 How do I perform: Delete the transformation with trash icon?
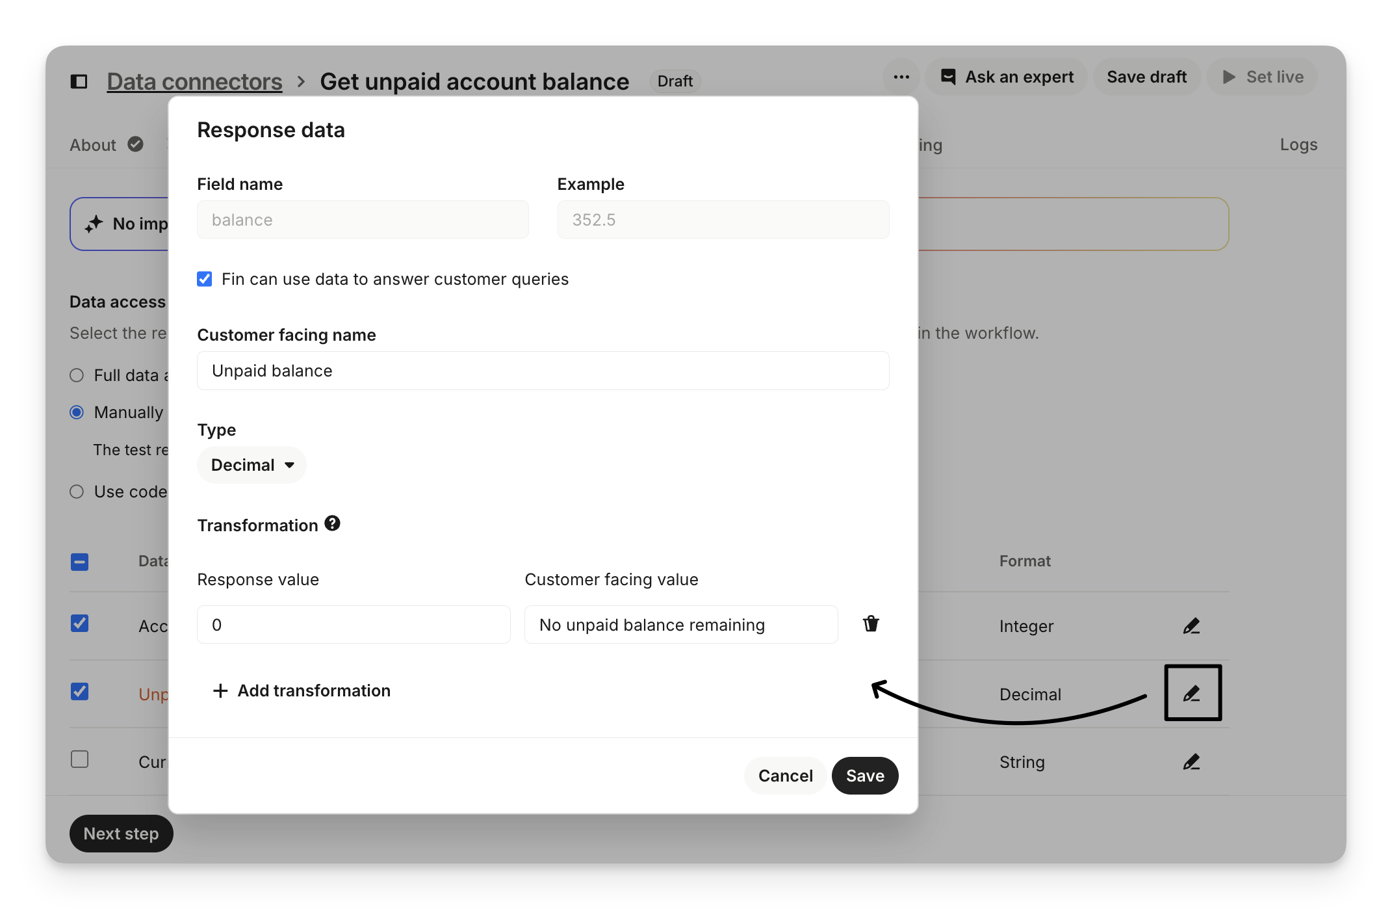870,624
